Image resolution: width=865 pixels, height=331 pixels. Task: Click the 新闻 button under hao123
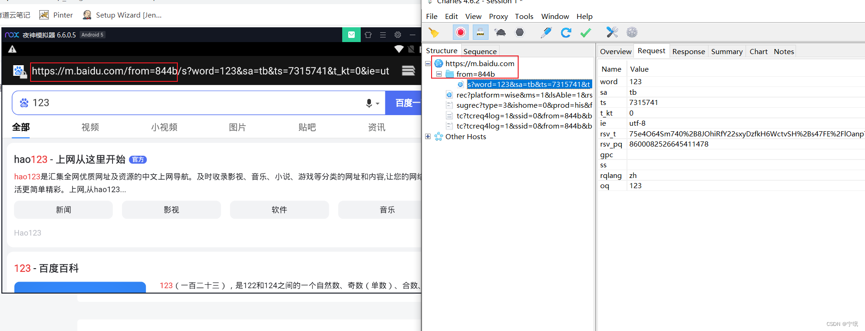(x=63, y=210)
